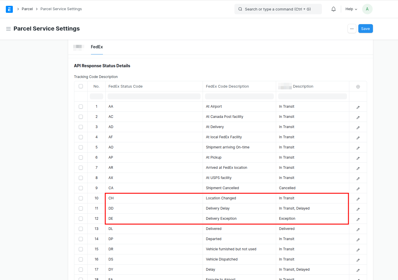The width and height of the screenshot is (398, 280).
Task: Focus the search or command bar
Action: (278, 9)
